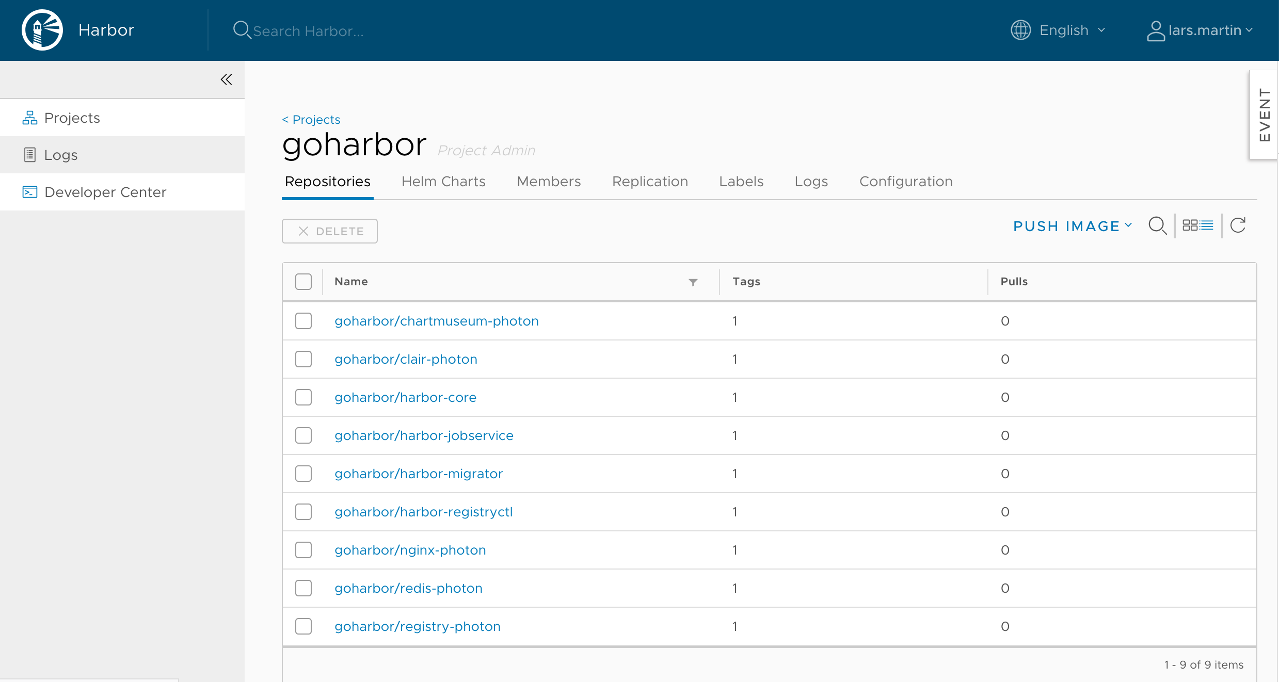Open goharbor/harbor-jobservice repository
1279x682 pixels.
coord(424,435)
